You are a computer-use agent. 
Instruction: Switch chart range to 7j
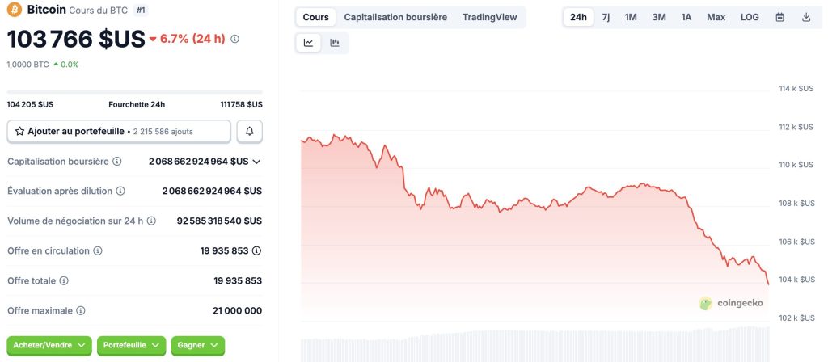606,17
